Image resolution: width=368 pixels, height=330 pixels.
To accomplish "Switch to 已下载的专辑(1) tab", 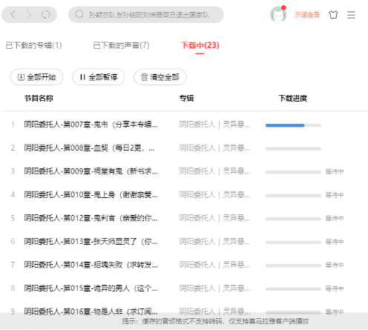I will 33,45.
